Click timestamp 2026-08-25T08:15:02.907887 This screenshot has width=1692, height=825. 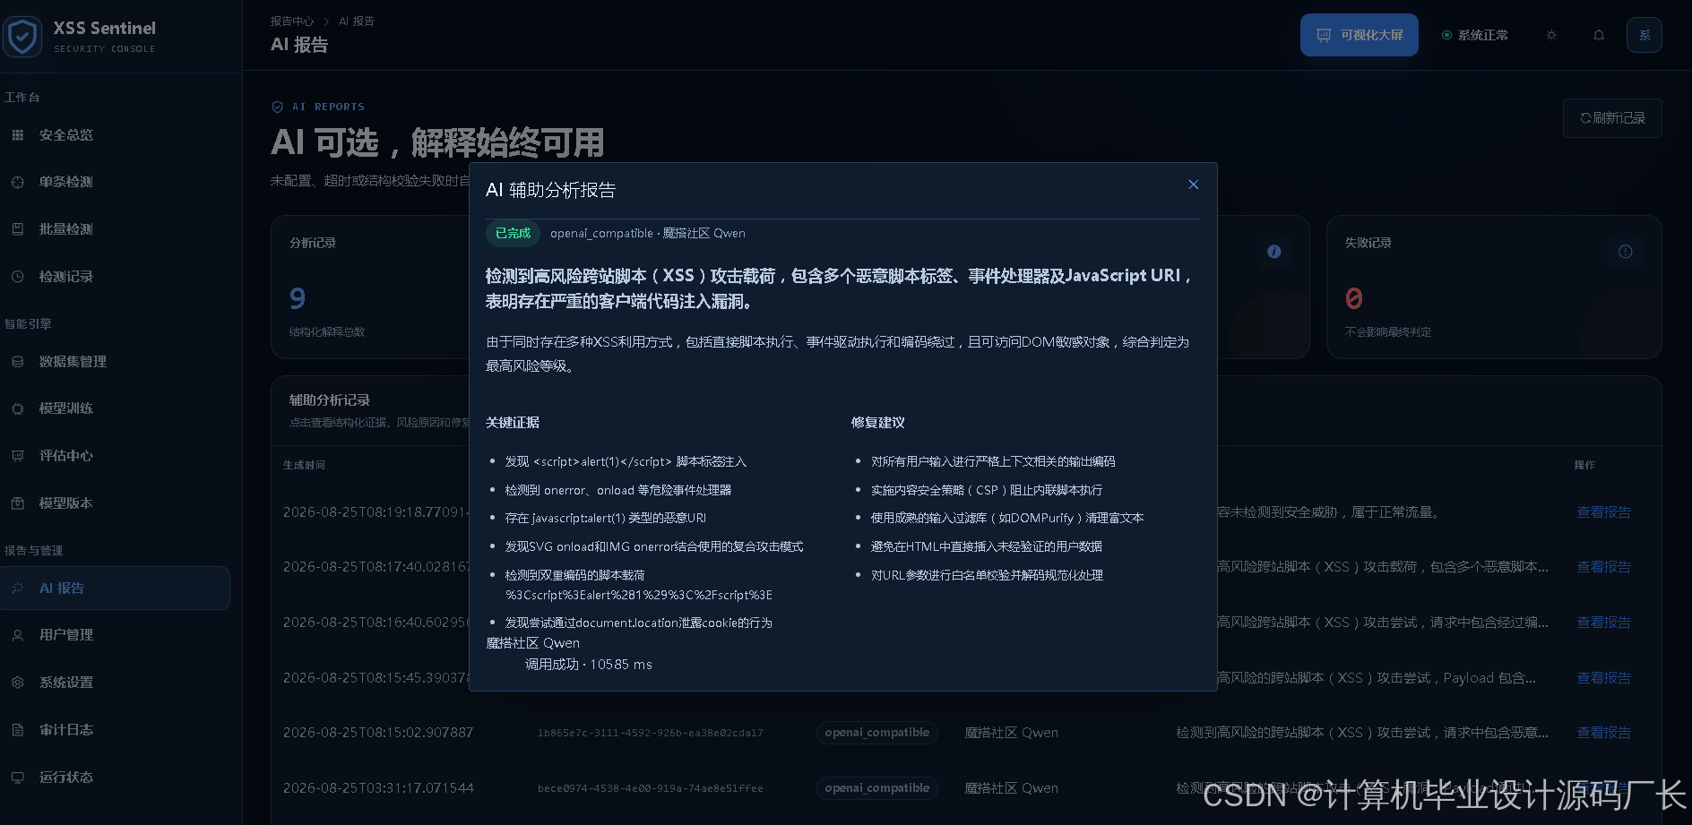[x=378, y=733]
